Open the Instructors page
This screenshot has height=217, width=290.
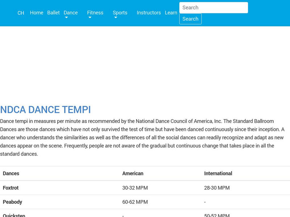click(149, 13)
